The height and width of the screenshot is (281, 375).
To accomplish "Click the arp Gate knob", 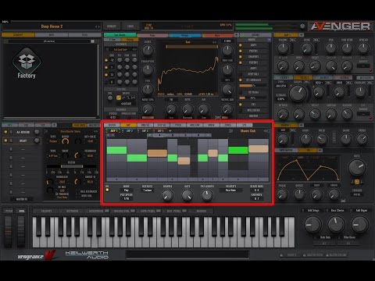I will (x=187, y=195).
